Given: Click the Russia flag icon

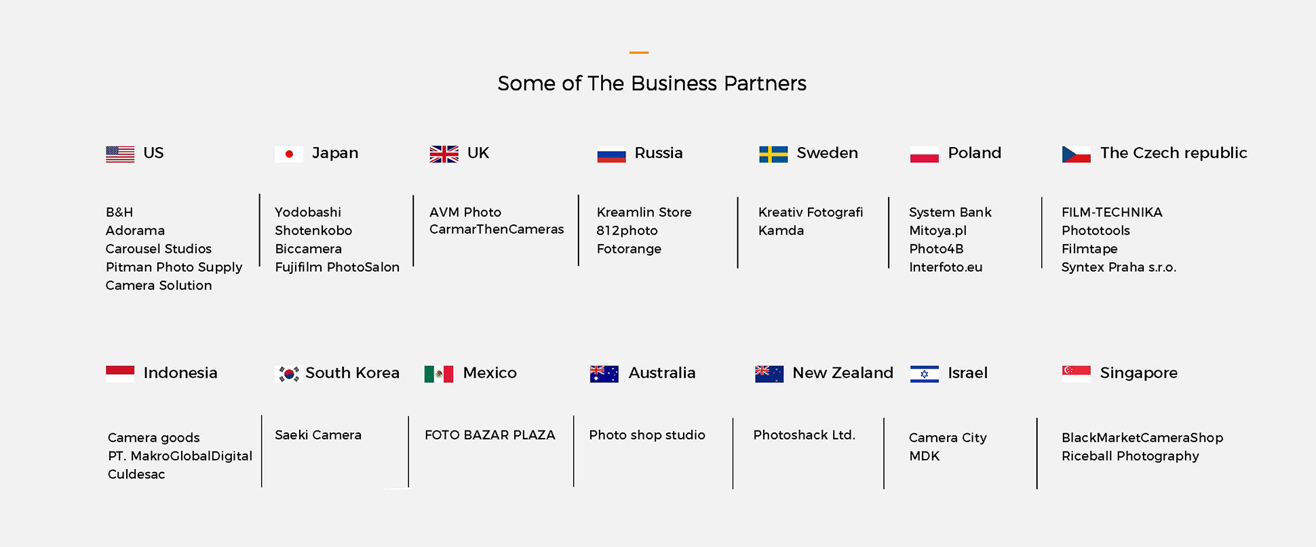Looking at the screenshot, I should tap(611, 155).
